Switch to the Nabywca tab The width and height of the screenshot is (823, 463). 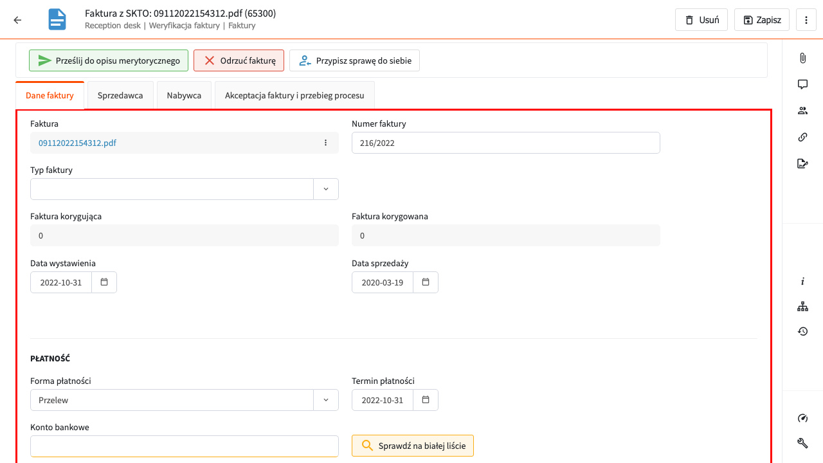184,95
